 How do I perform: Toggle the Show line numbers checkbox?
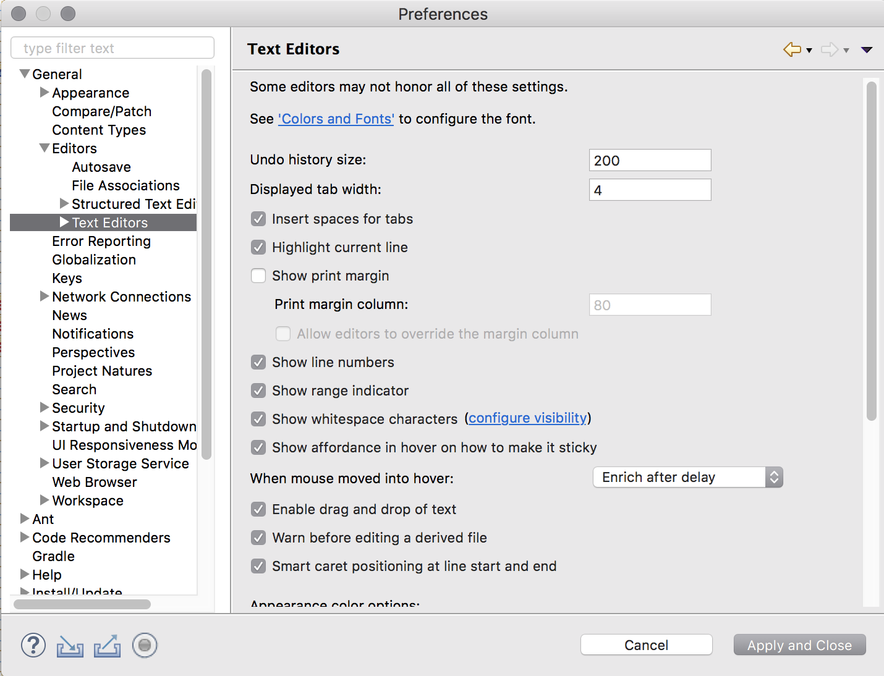coord(258,363)
